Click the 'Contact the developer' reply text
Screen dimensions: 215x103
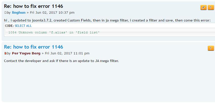pyautogui.click(x=61, y=61)
